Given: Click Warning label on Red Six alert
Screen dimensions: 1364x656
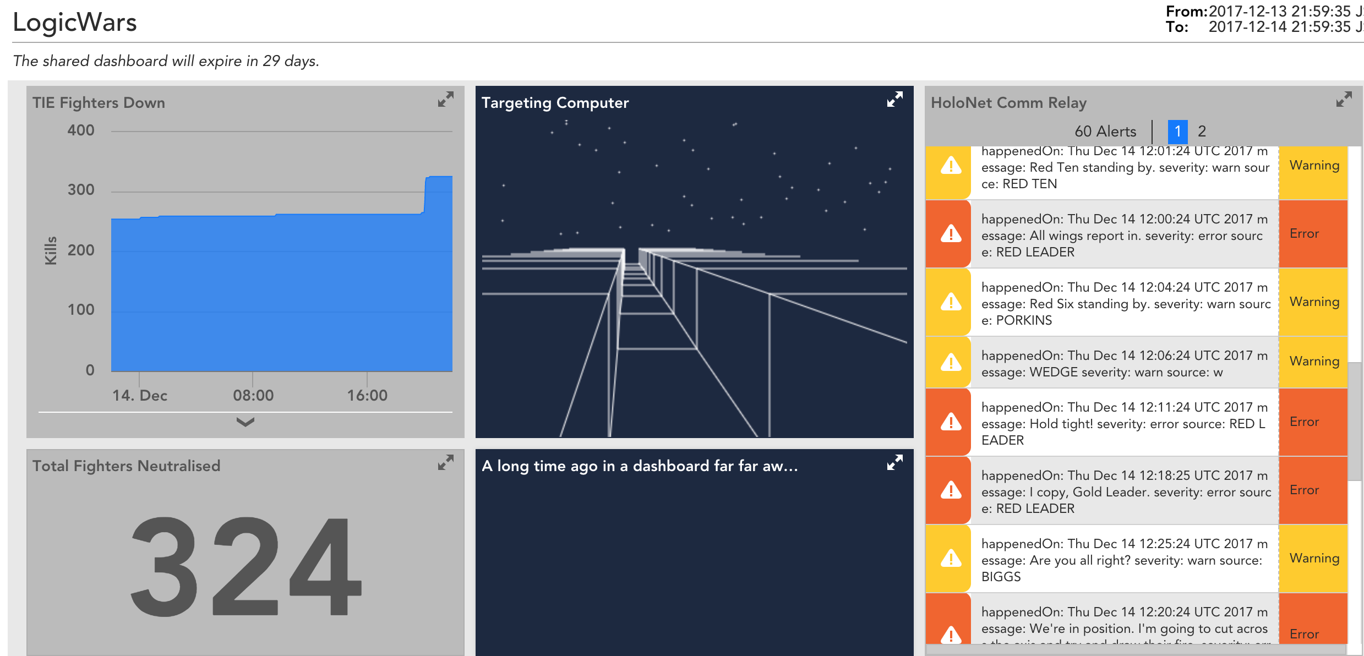Looking at the screenshot, I should click(x=1314, y=302).
